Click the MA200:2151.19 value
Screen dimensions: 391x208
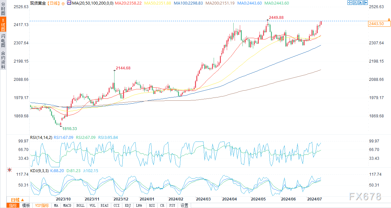220,3
